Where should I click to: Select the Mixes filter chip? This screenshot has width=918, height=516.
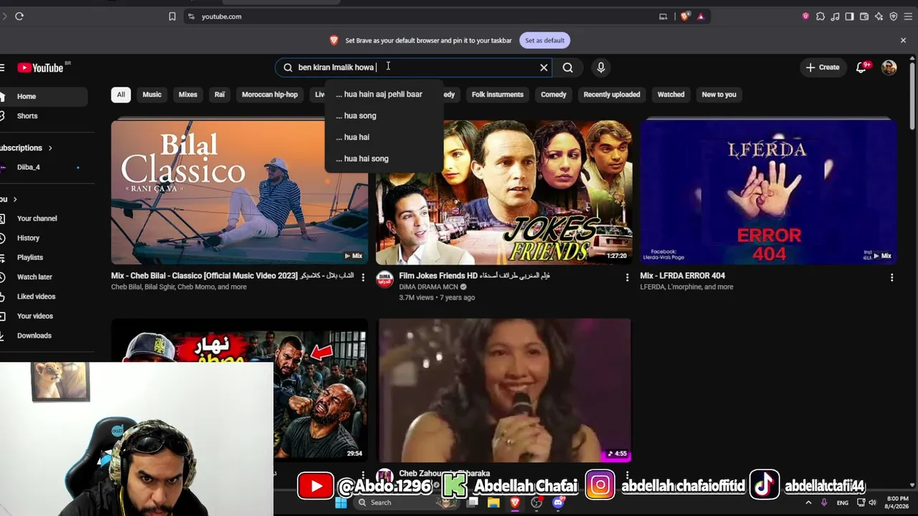click(188, 95)
